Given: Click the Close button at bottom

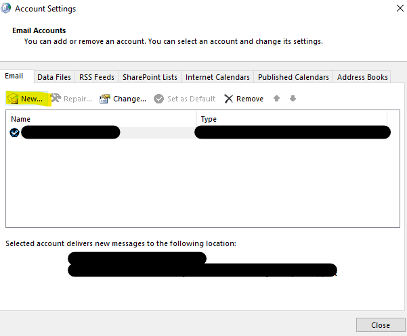Looking at the screenshot, I should (380, 325).
